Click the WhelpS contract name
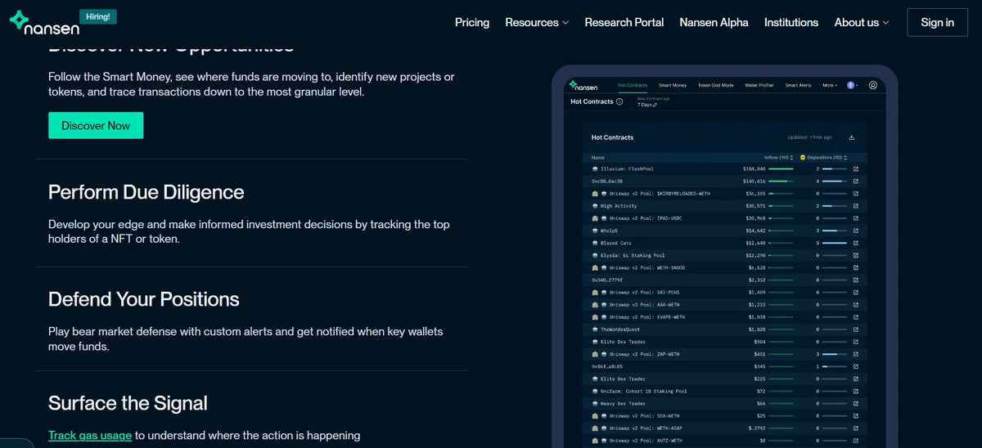 tap(610, 231)
